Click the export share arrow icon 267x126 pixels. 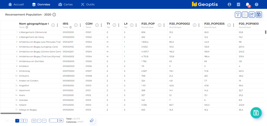click(x=252, y=15)
